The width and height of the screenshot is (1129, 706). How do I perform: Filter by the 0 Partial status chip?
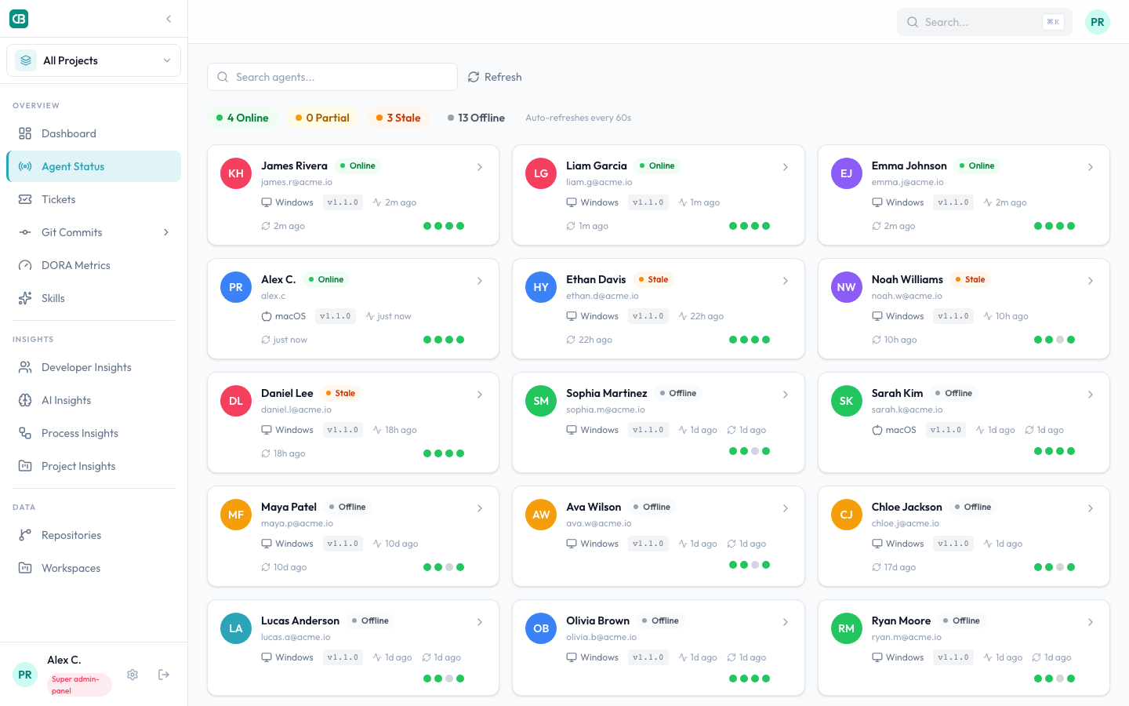pos(322,118)
